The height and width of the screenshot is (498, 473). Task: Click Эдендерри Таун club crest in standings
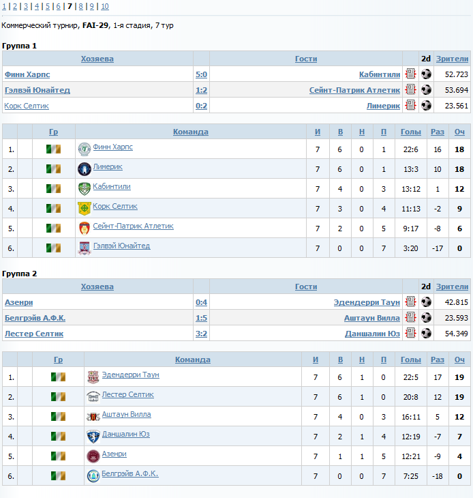click(x=93, y=377)
